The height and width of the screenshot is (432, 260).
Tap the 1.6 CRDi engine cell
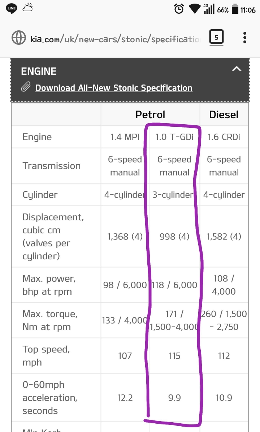pyautogui.click(x=224, y=137)
